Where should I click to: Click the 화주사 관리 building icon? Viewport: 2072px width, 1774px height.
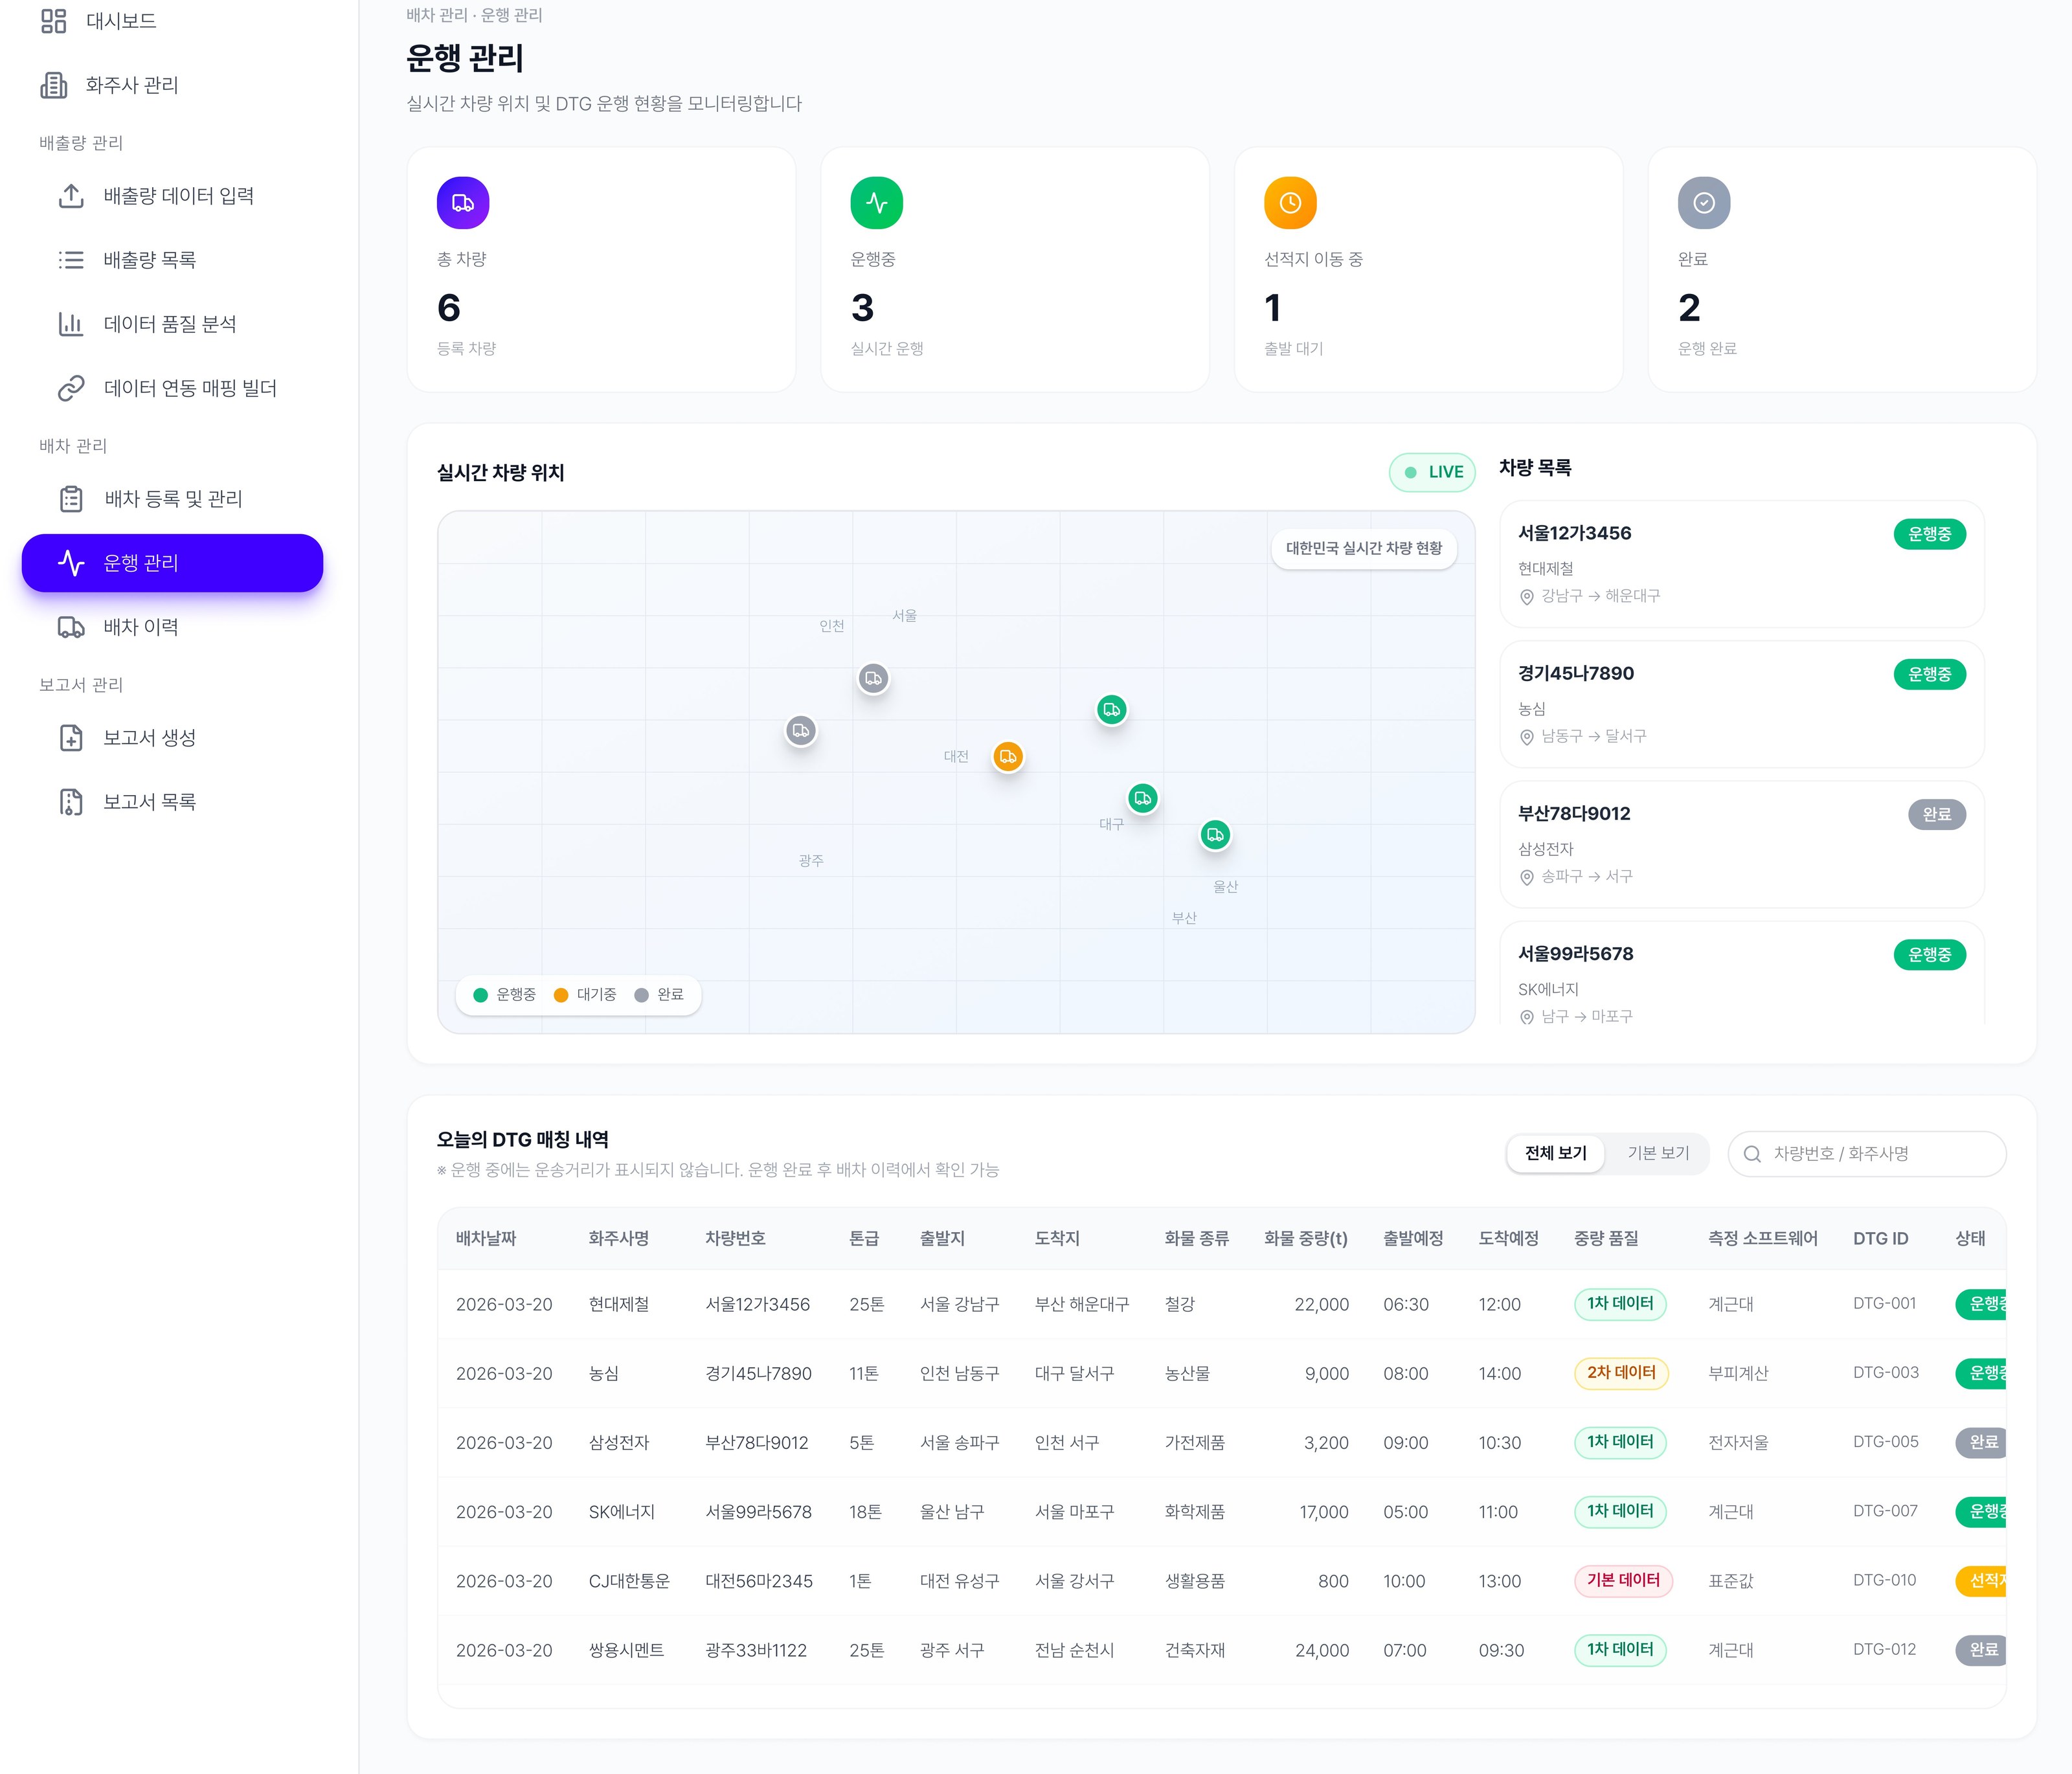54,85
